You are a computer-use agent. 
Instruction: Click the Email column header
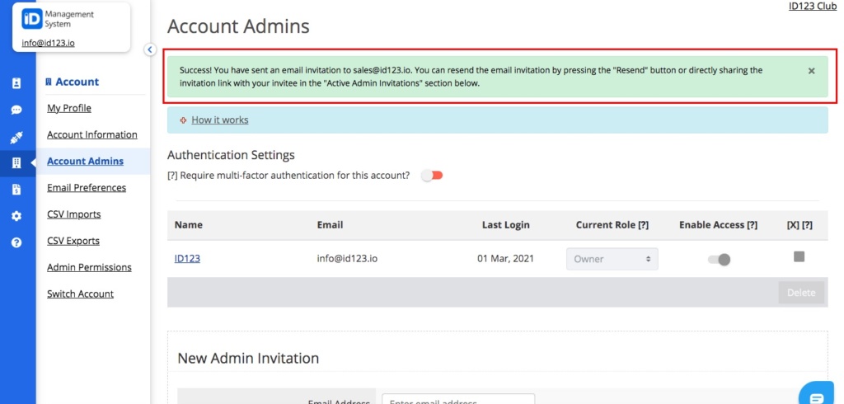coord(330,225)
